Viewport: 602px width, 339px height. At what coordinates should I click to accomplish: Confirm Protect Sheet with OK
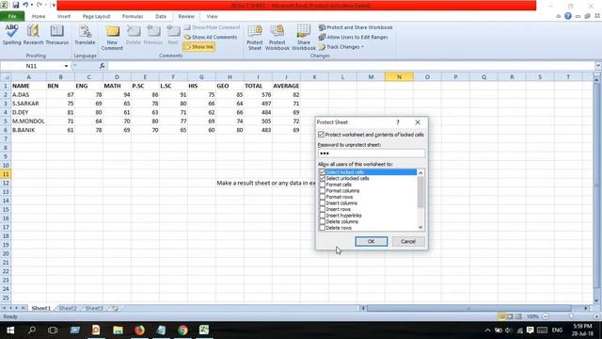pyautogui.click(x=372, y=241)
